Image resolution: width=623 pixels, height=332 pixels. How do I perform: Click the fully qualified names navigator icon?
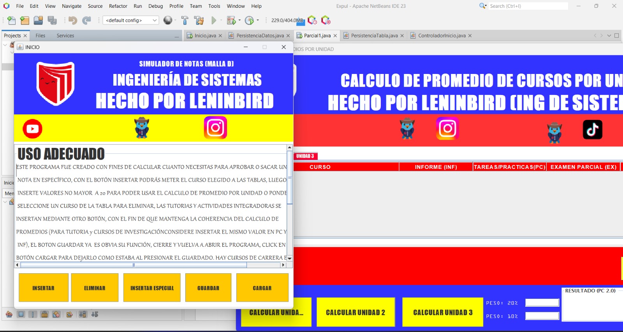tap(69, 314)
